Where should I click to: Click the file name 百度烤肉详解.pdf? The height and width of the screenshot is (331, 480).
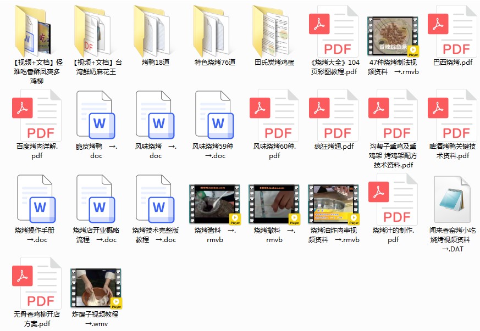[37, 151]
